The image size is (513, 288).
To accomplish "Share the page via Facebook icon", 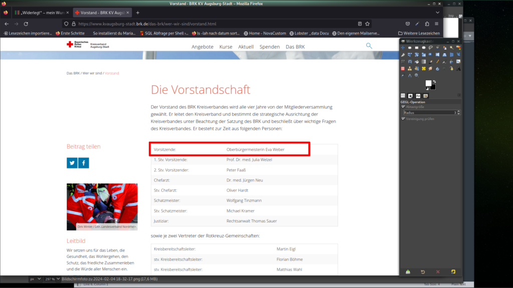I will click(x=84, y=162).
